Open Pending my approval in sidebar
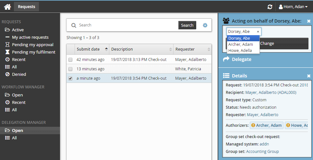Viewport: 313px width, 160px height. pyautogui.click(x=32, y=45)
